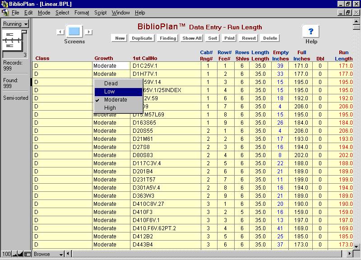Select call number D363W3

pos(143,196)
